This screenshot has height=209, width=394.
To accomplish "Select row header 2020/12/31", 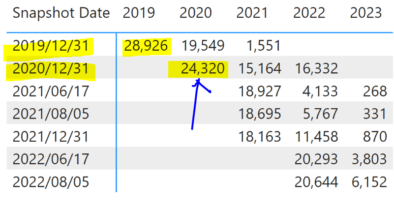I will pos(51,68).
